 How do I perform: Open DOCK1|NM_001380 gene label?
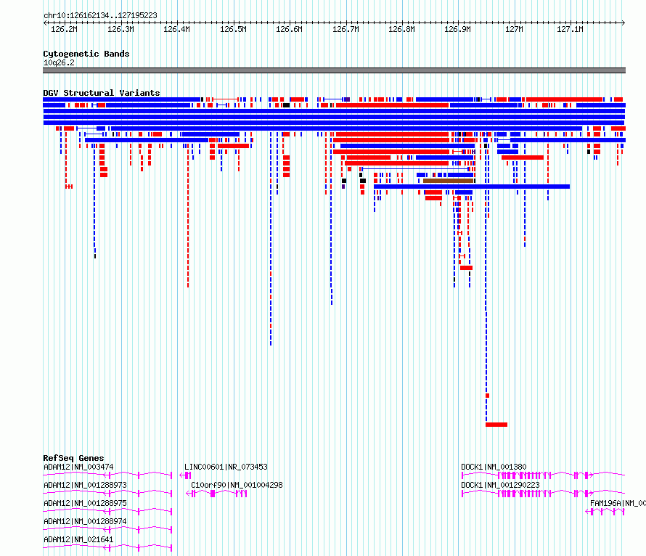pyautogui.click(x=494, y=467)
